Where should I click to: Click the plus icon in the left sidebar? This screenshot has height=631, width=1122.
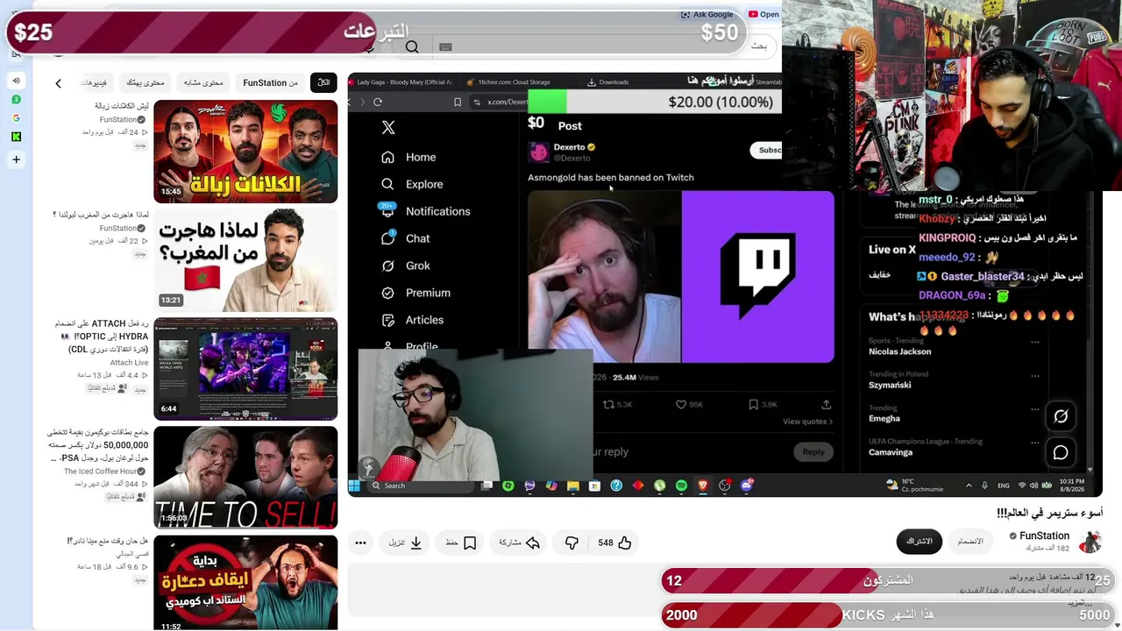16,160
